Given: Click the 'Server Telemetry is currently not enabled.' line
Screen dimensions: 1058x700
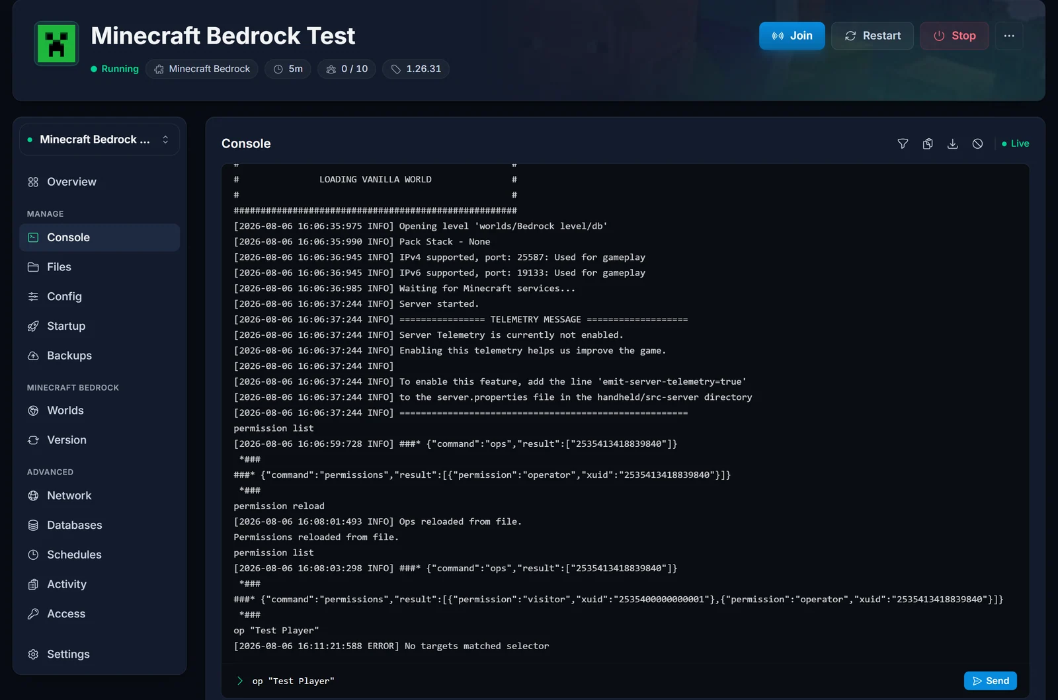Looking at the screenshot, I should [428, 335].
